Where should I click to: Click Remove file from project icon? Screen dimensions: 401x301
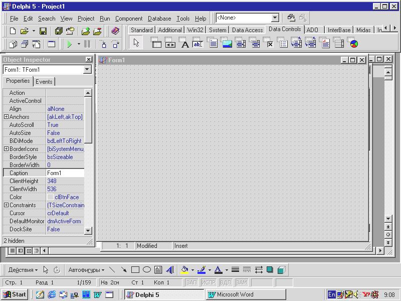point(97,31)
